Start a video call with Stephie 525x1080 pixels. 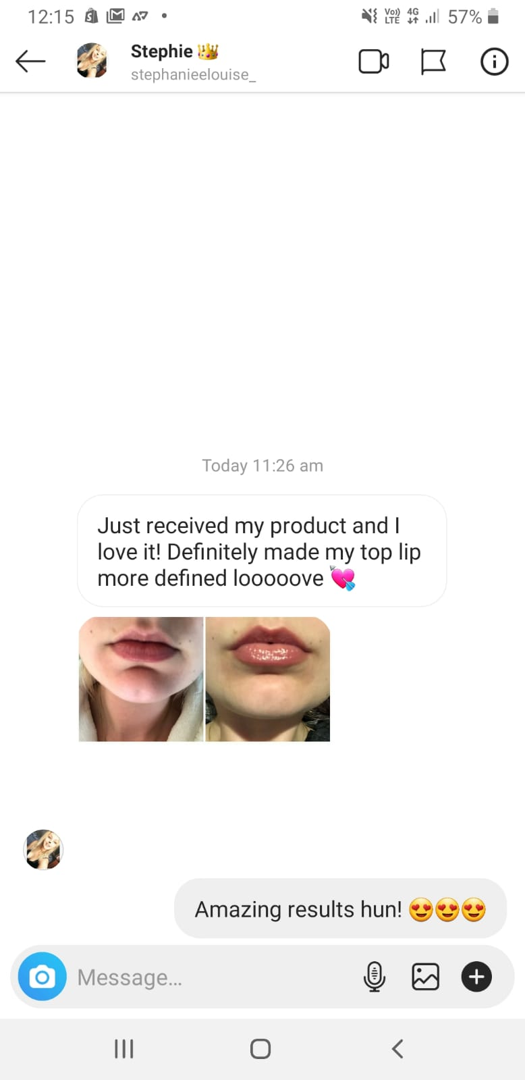pyautogui.click(x=374, y=61)
